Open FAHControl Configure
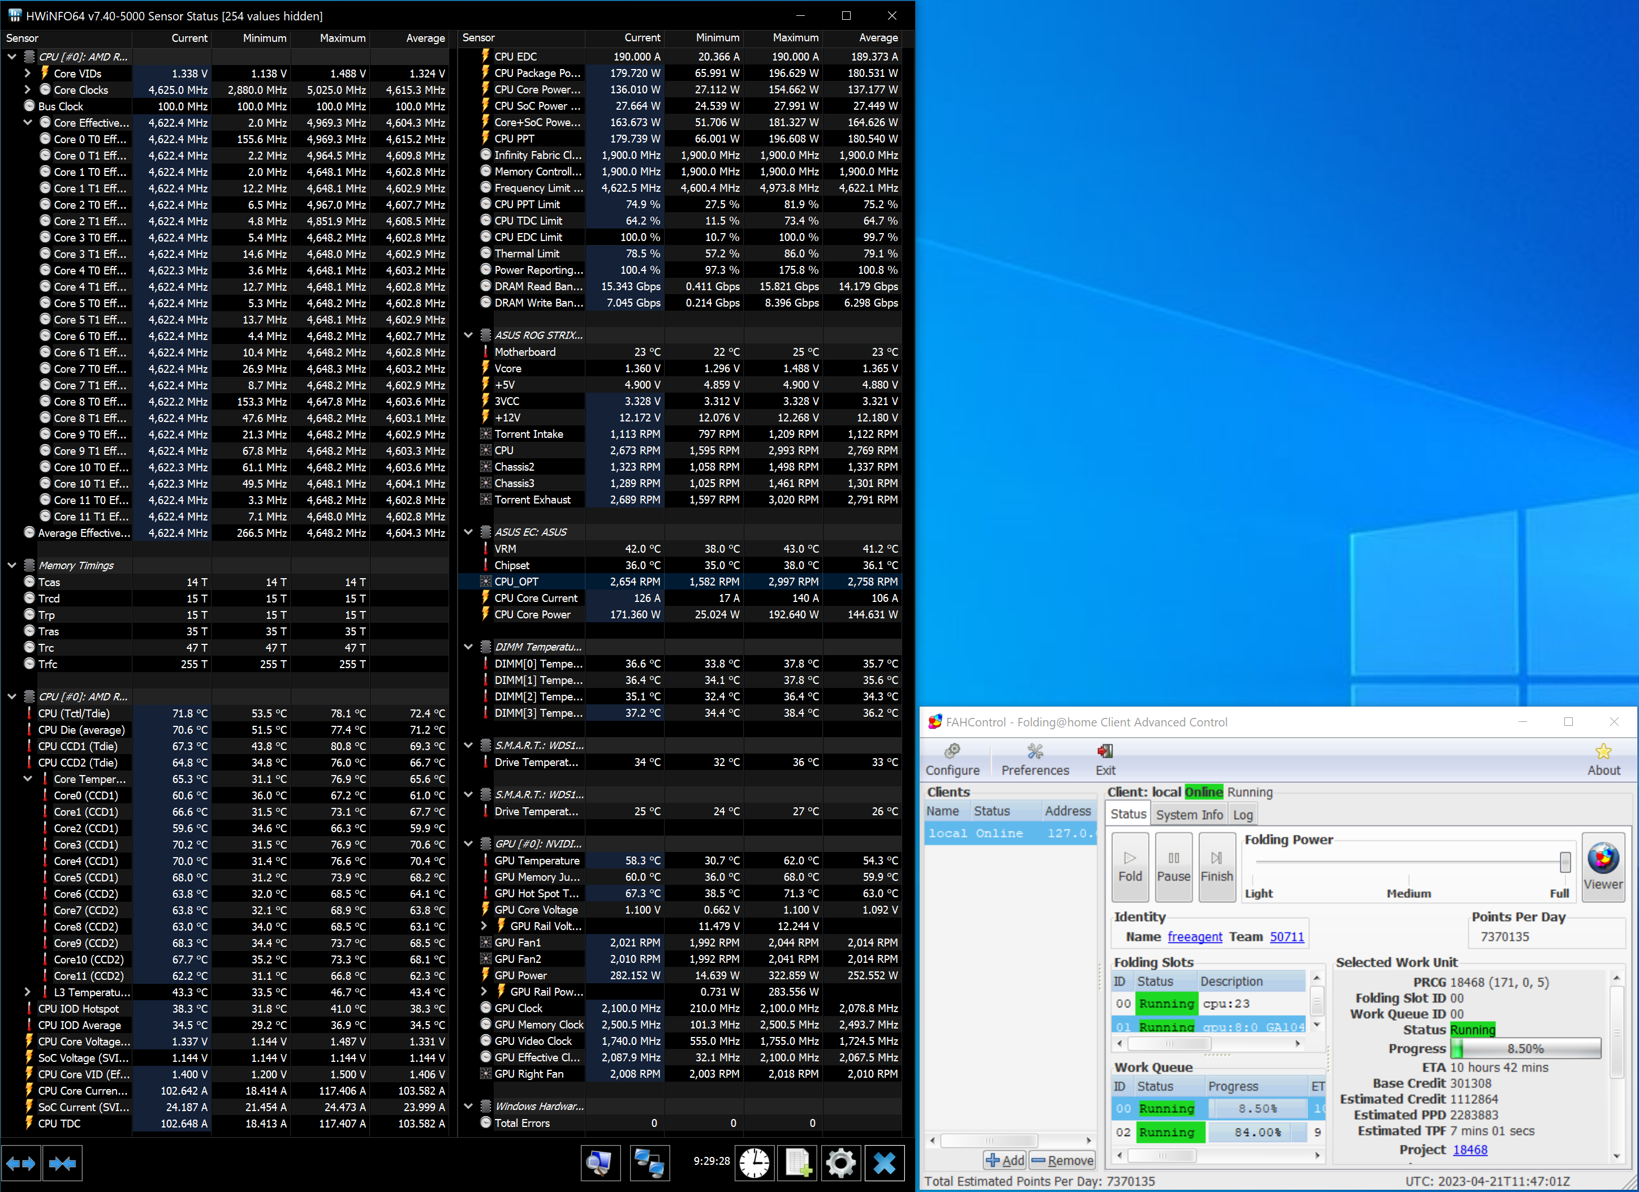The image size is (1639, 1192). (x=952, y=760)
